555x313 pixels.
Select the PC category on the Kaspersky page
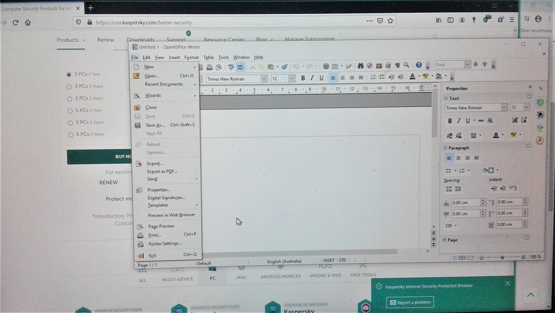pos(212,274)
